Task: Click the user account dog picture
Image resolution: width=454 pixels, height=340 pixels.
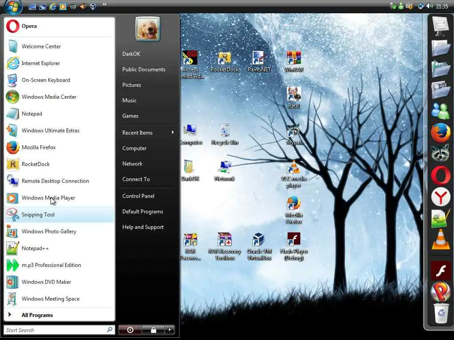Action: click(147, 29)
